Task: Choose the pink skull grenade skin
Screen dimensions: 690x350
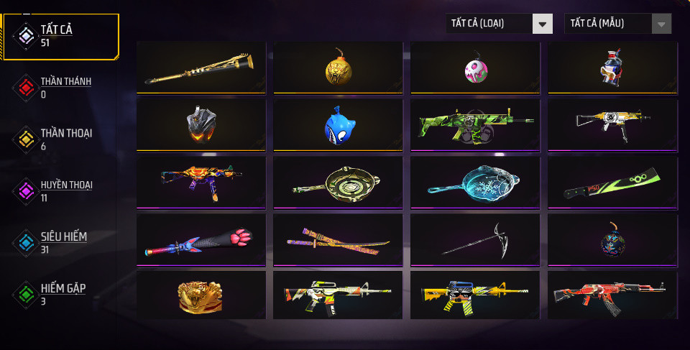Action: point(475,68)
